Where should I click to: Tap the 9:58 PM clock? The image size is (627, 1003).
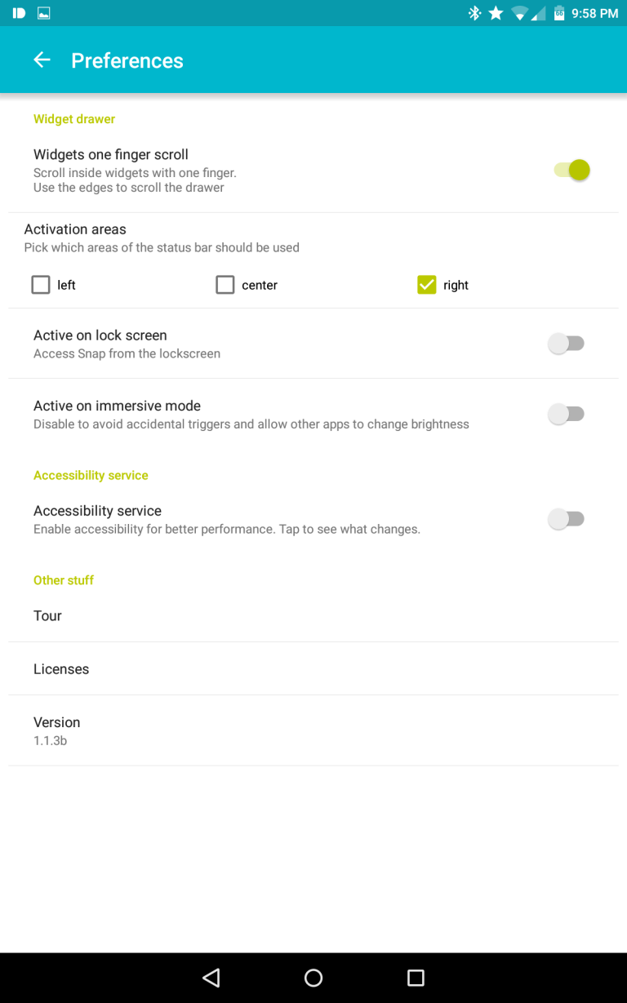coord(594,13)
